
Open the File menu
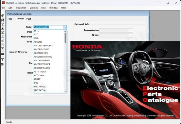point(4,8)
